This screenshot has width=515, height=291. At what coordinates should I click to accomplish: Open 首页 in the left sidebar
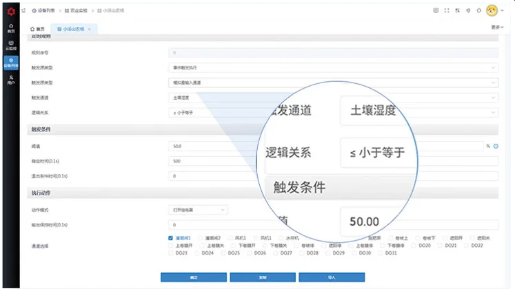(x=11, y=28)
